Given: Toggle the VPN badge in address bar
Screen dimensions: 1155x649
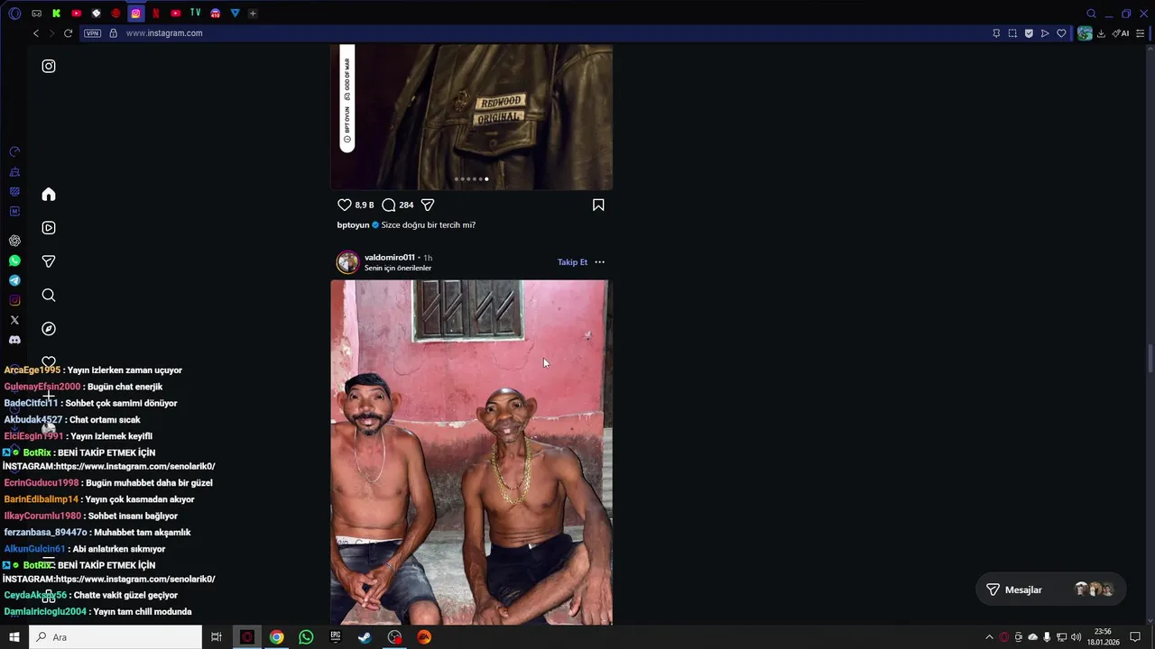Looking at the screenshot, I should (92, 33).
